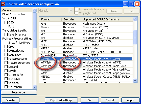Open Profiles / Preset settings
Viewport: 141px width, 104px height.
pos(17,39)
